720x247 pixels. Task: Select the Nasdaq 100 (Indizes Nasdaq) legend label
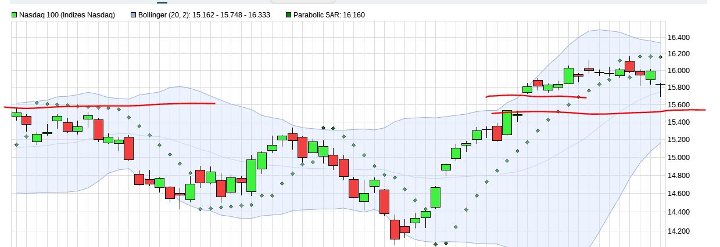(67, 14)
